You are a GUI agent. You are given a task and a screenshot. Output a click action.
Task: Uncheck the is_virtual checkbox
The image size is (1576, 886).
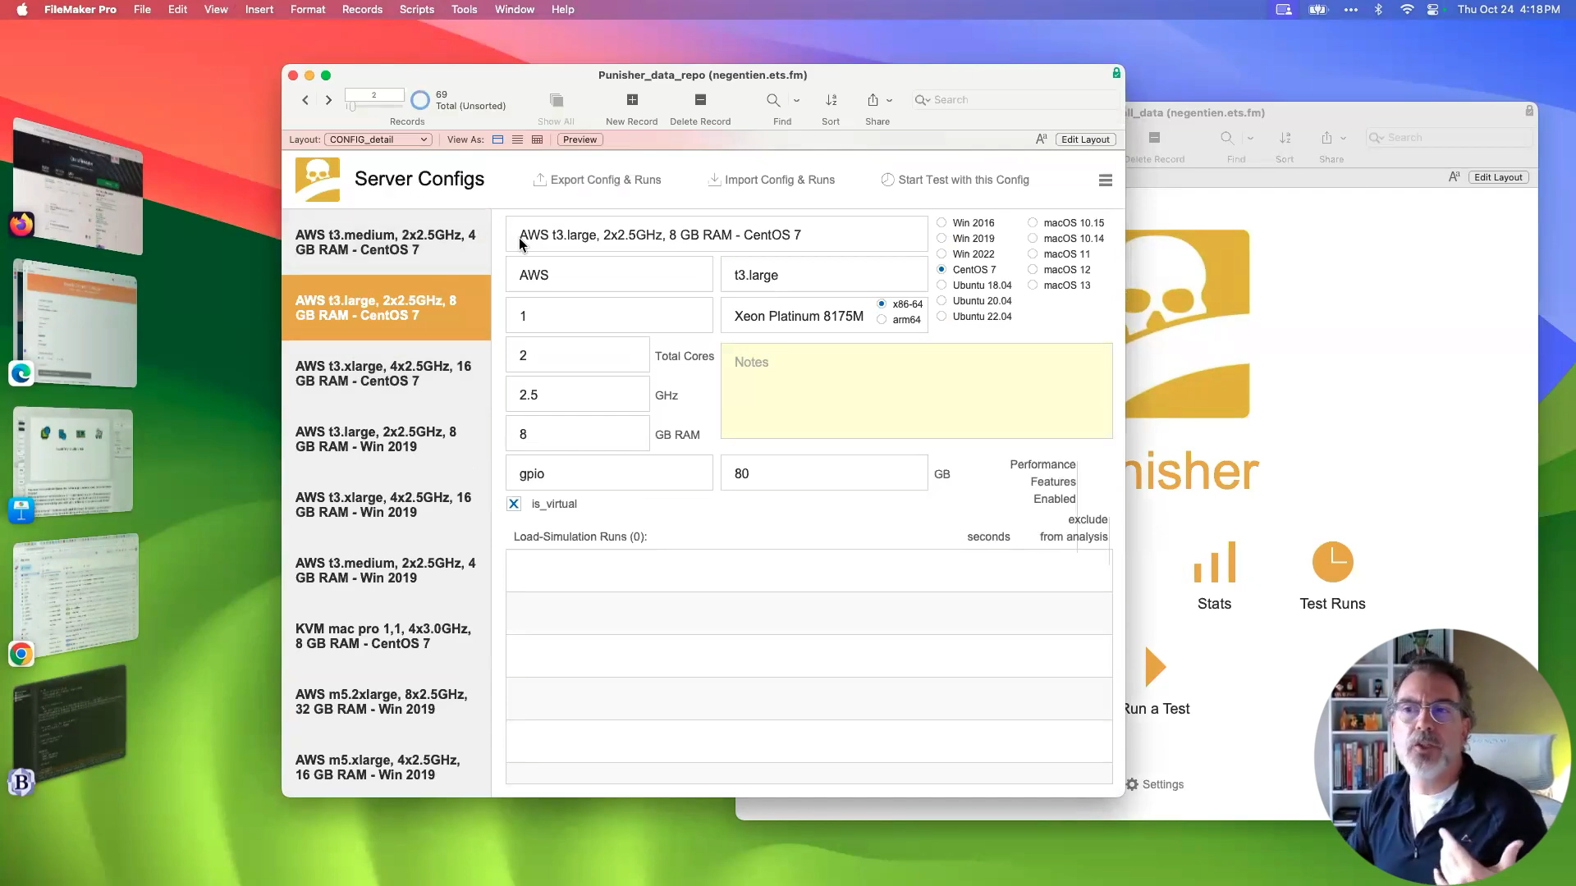point(514,504)
